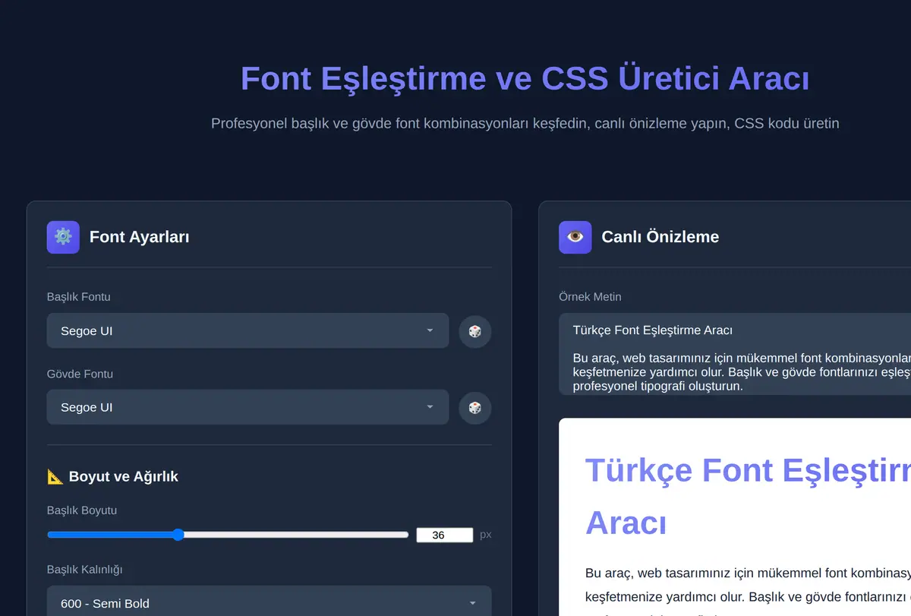Randomize Başlık Fontu with dice button

pyautogui.click(x=475, y=331)
